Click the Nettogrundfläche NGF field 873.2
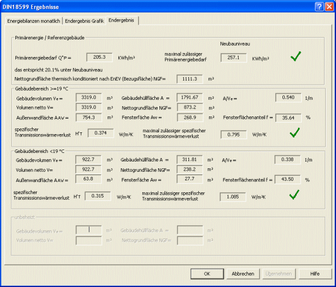Screen dimensions: 336x287 click(190, 107)
